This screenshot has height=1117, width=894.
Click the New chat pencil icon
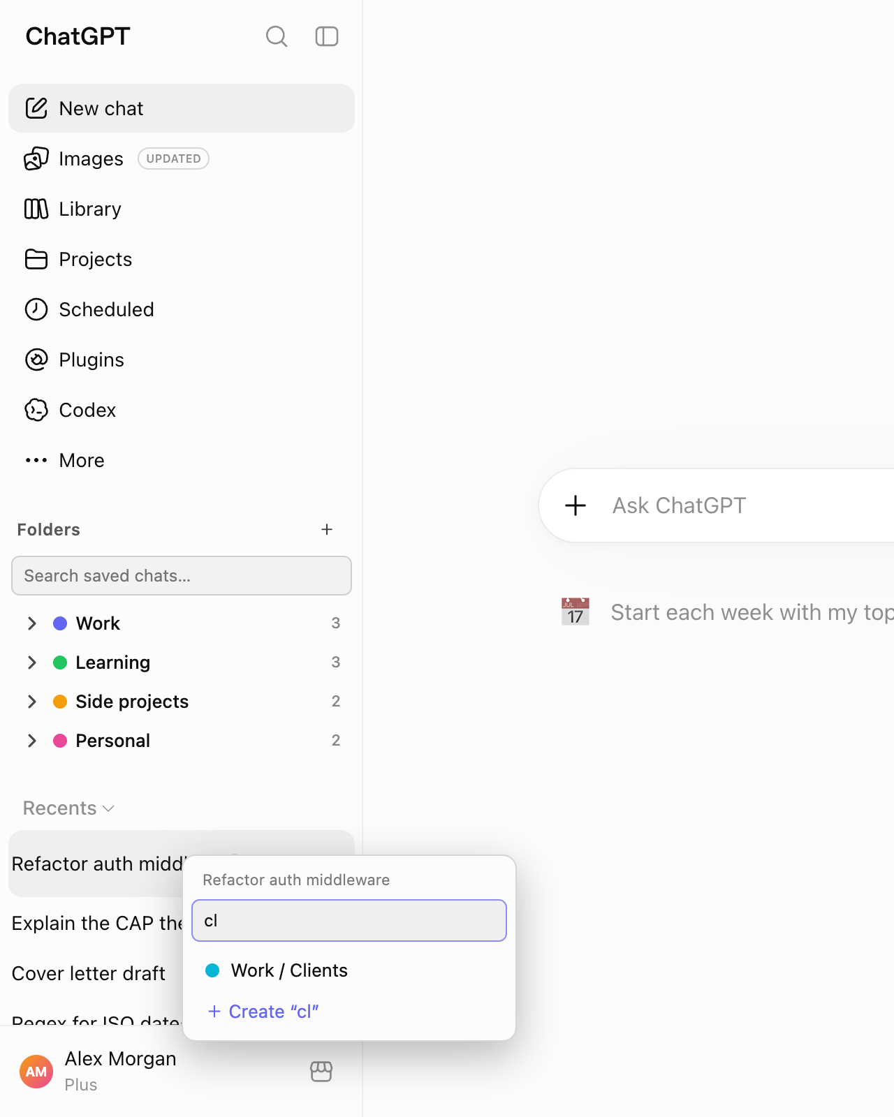coord(36,108)
